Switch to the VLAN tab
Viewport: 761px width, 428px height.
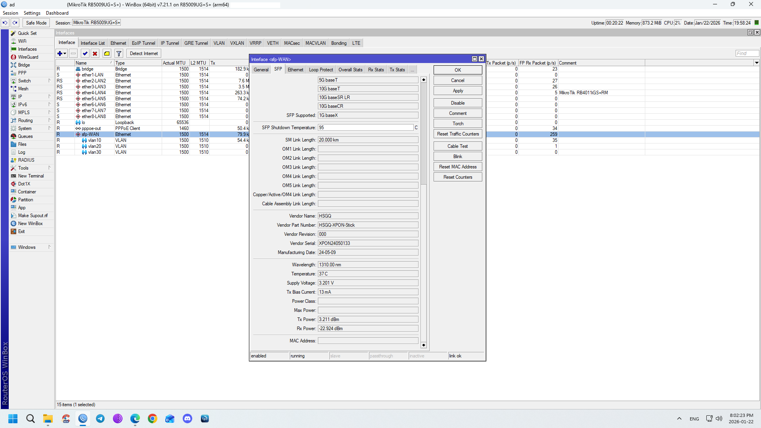click(x=219, y=43)
